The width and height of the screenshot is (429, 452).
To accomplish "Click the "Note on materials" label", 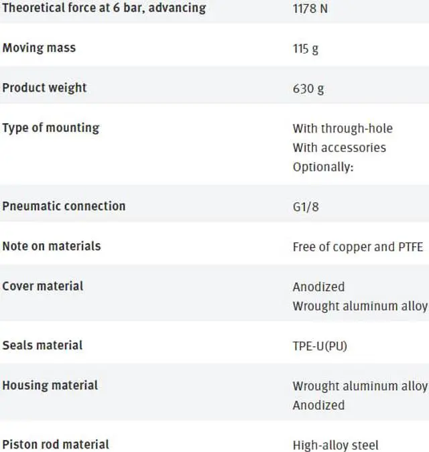I will [52, 246].
